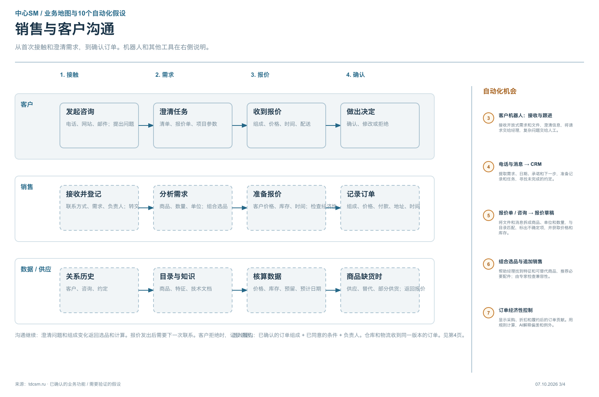
Task: Click the 核算数据 box
Action: click(x=286, y=290)
